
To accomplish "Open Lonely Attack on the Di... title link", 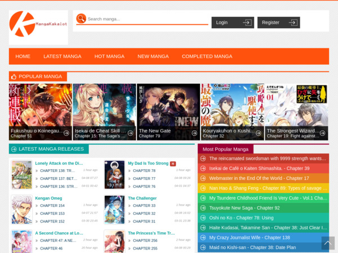I will (59, 163).
